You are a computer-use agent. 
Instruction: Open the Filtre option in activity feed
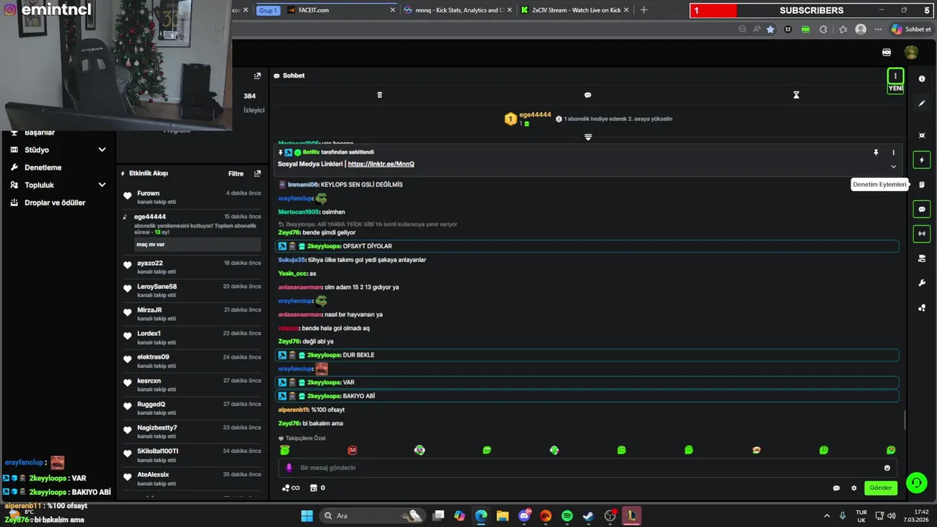click(236, 173)
